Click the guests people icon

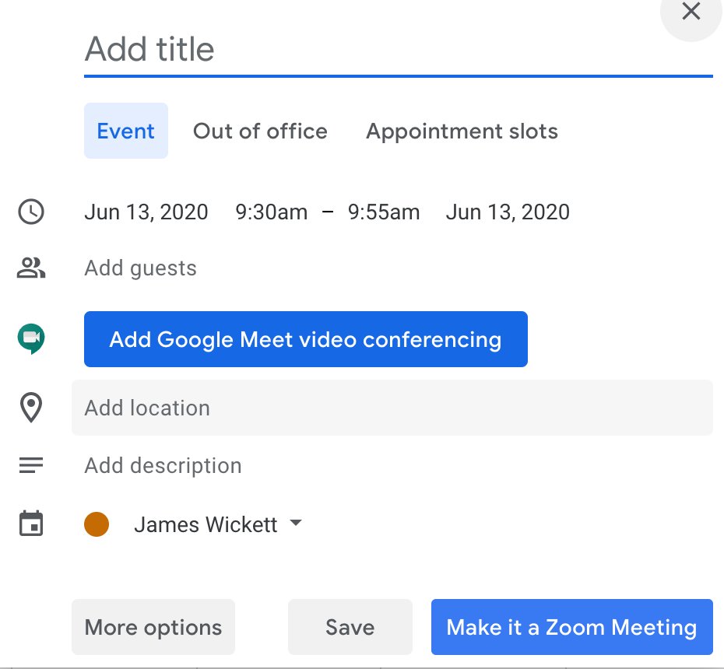31,268
